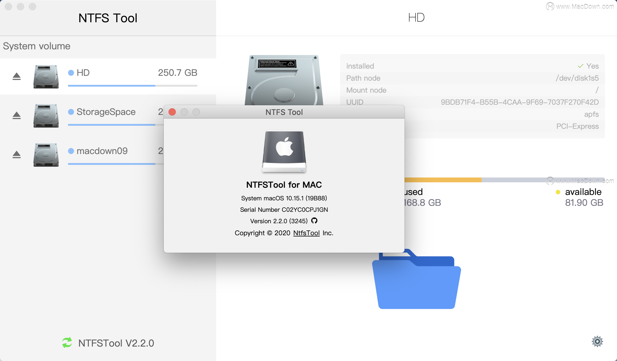
Task: Click System macOS 10.15.1 (19B88) text
Action: pyautogui.click(x=284, y=198)
